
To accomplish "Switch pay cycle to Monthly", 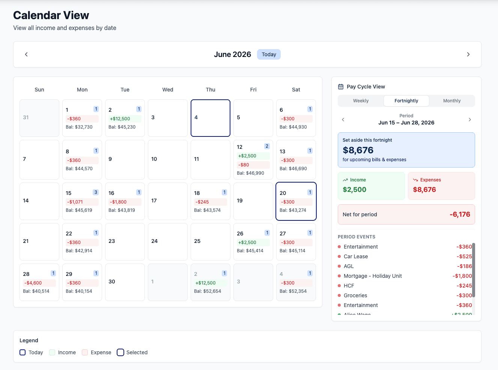I will tap(452, 101).
